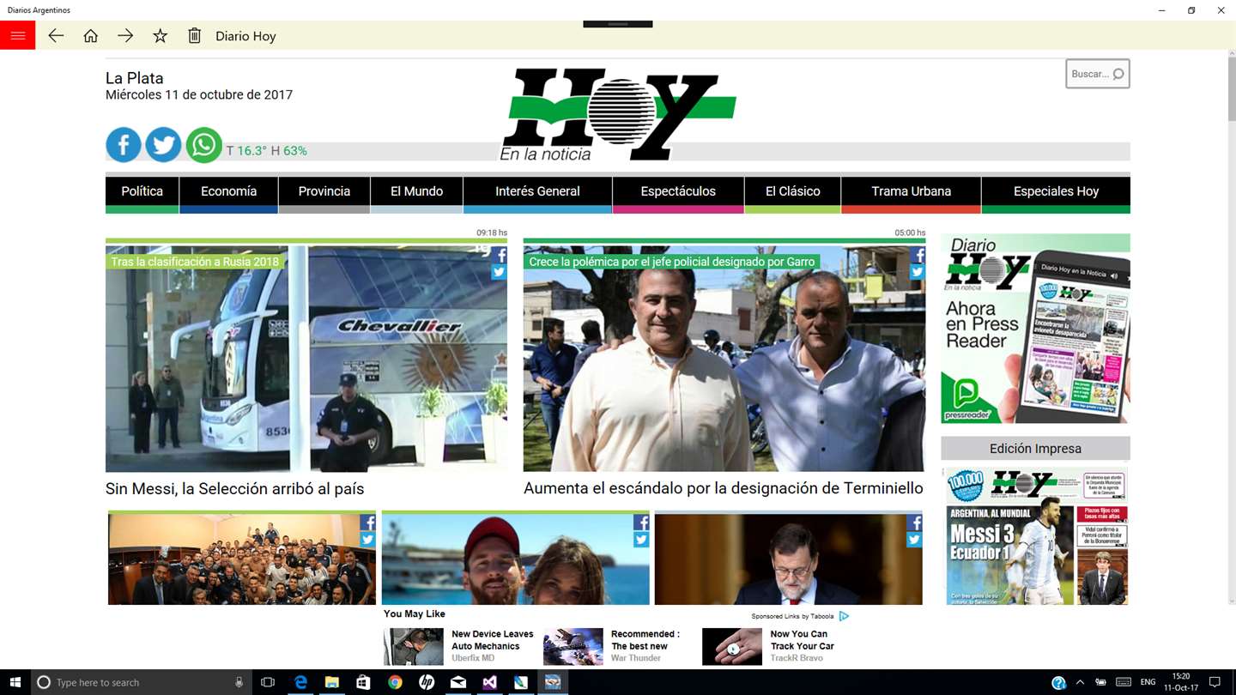Share Rajoy story on Twitter

[914, 540]
